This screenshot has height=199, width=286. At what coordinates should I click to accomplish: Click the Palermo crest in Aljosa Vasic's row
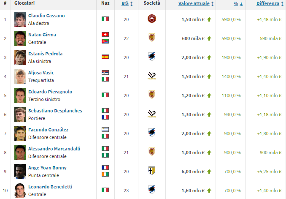(151, 76)
